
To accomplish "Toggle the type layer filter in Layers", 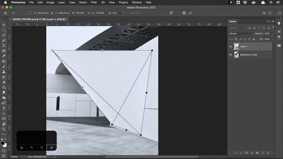I will pyautogui.click(x=259, y=28).
